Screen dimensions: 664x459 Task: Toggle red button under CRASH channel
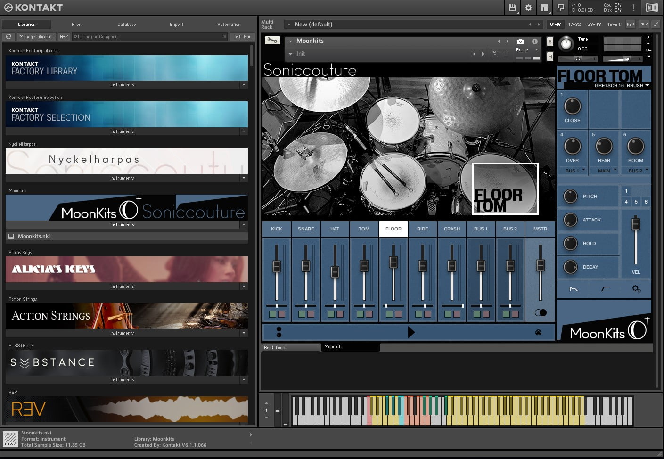(x=457, y=314)
